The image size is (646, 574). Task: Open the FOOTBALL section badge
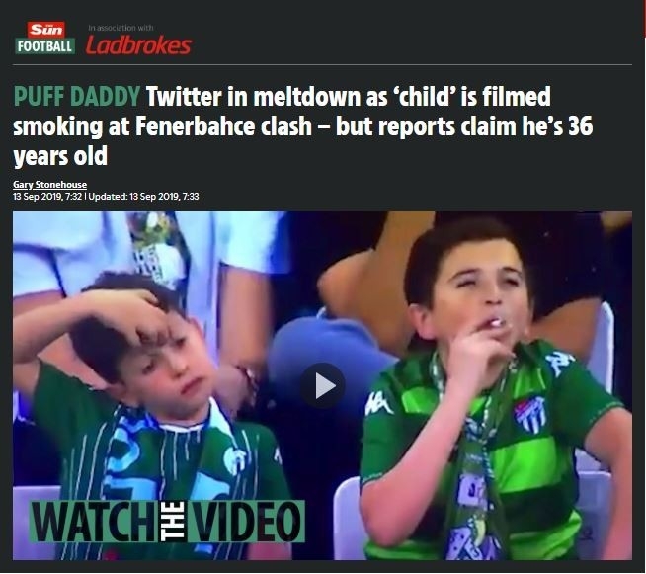(44, 46)
